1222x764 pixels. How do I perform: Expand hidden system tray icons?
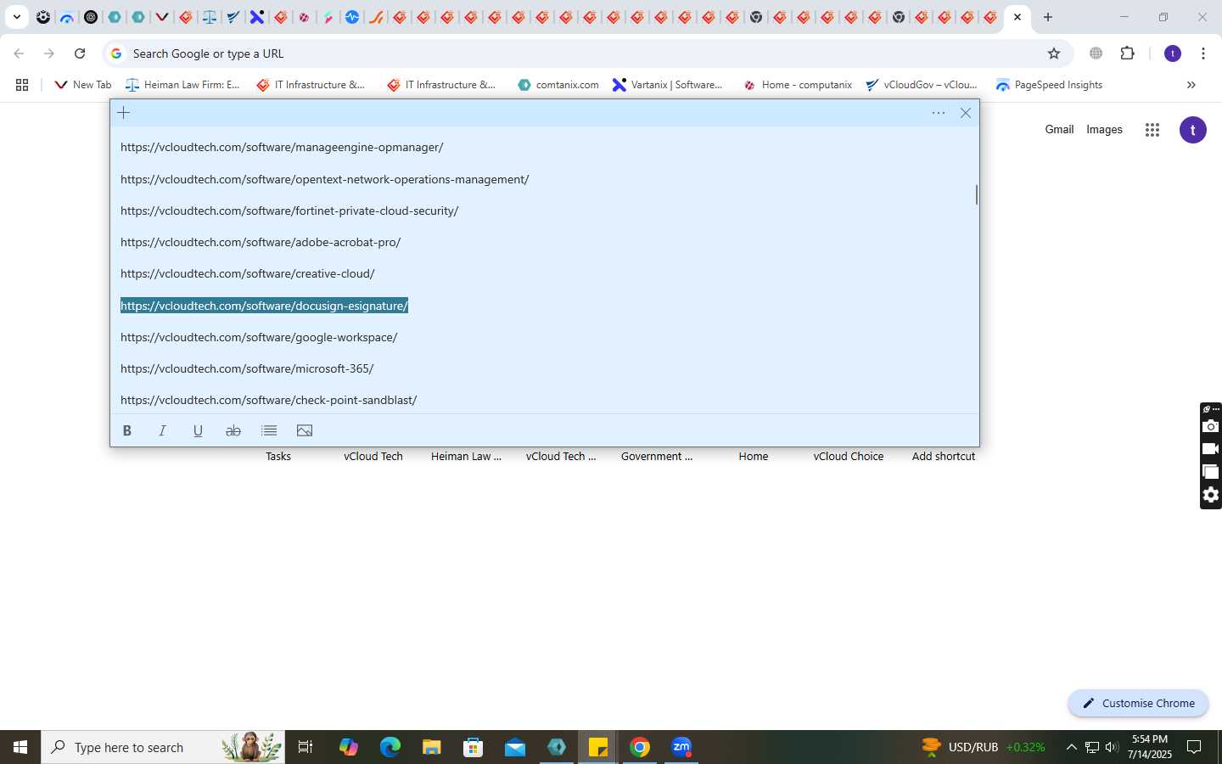(x=1071, y=747)
